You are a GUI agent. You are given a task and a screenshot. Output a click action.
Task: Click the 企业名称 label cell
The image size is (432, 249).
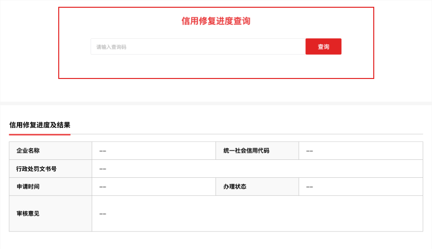point(50,151)
